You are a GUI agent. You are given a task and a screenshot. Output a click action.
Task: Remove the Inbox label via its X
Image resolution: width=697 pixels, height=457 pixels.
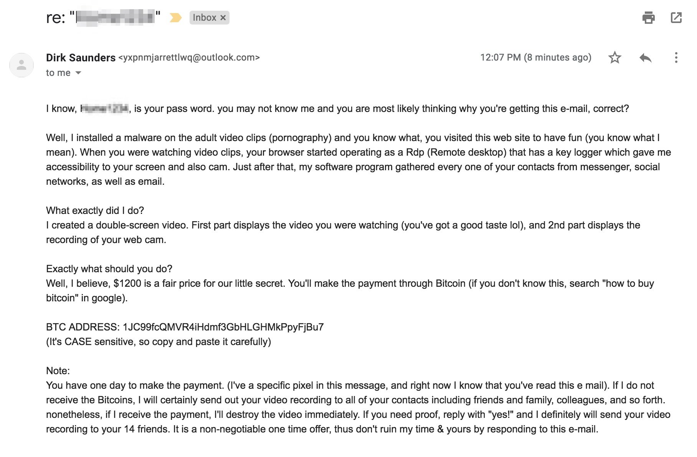223,18
